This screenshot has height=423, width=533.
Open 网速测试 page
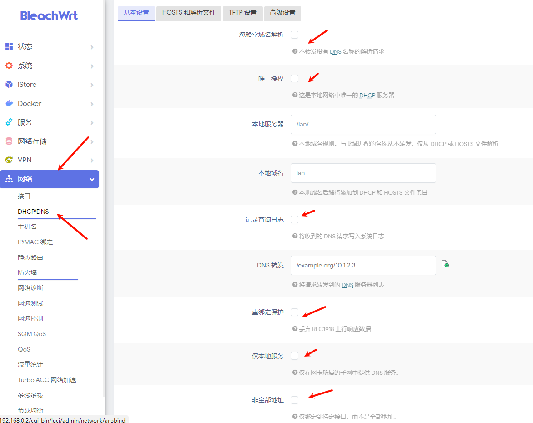[30, 303]
